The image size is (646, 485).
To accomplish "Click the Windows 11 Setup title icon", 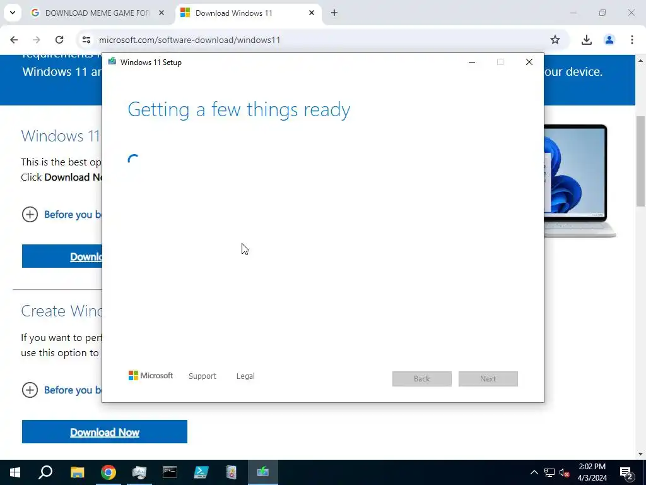I will [112, 61].
